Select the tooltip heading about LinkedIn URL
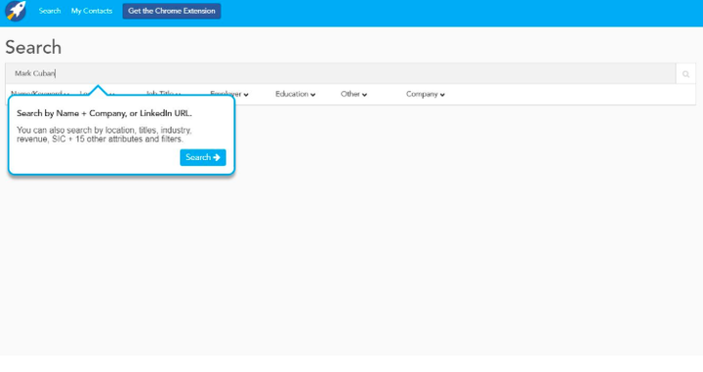The width and height of the screenshot is (703, 372). point(104,113)
